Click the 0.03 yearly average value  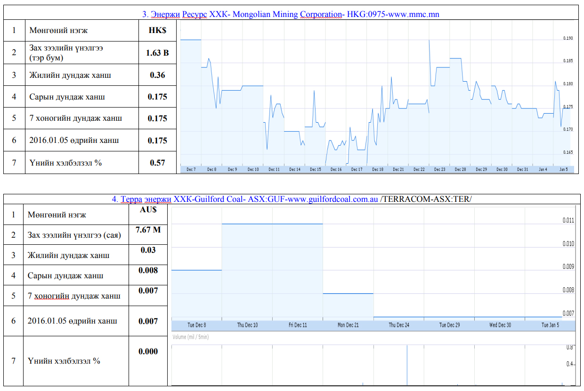148,250
